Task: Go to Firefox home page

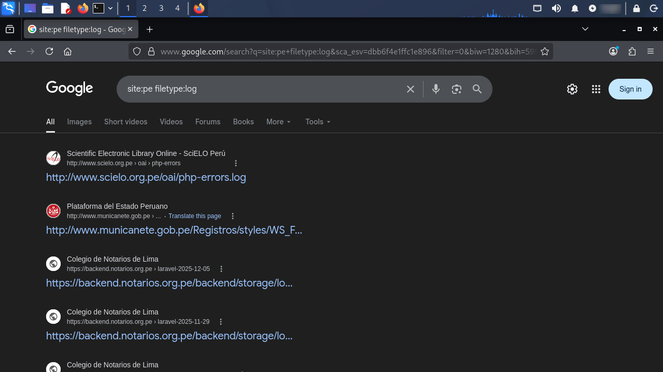Action: (67, 51)
